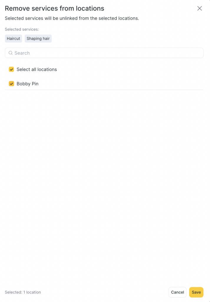Click the "Bobby Pin" location name
Screen dimensions: 210x302
(27, 84)
